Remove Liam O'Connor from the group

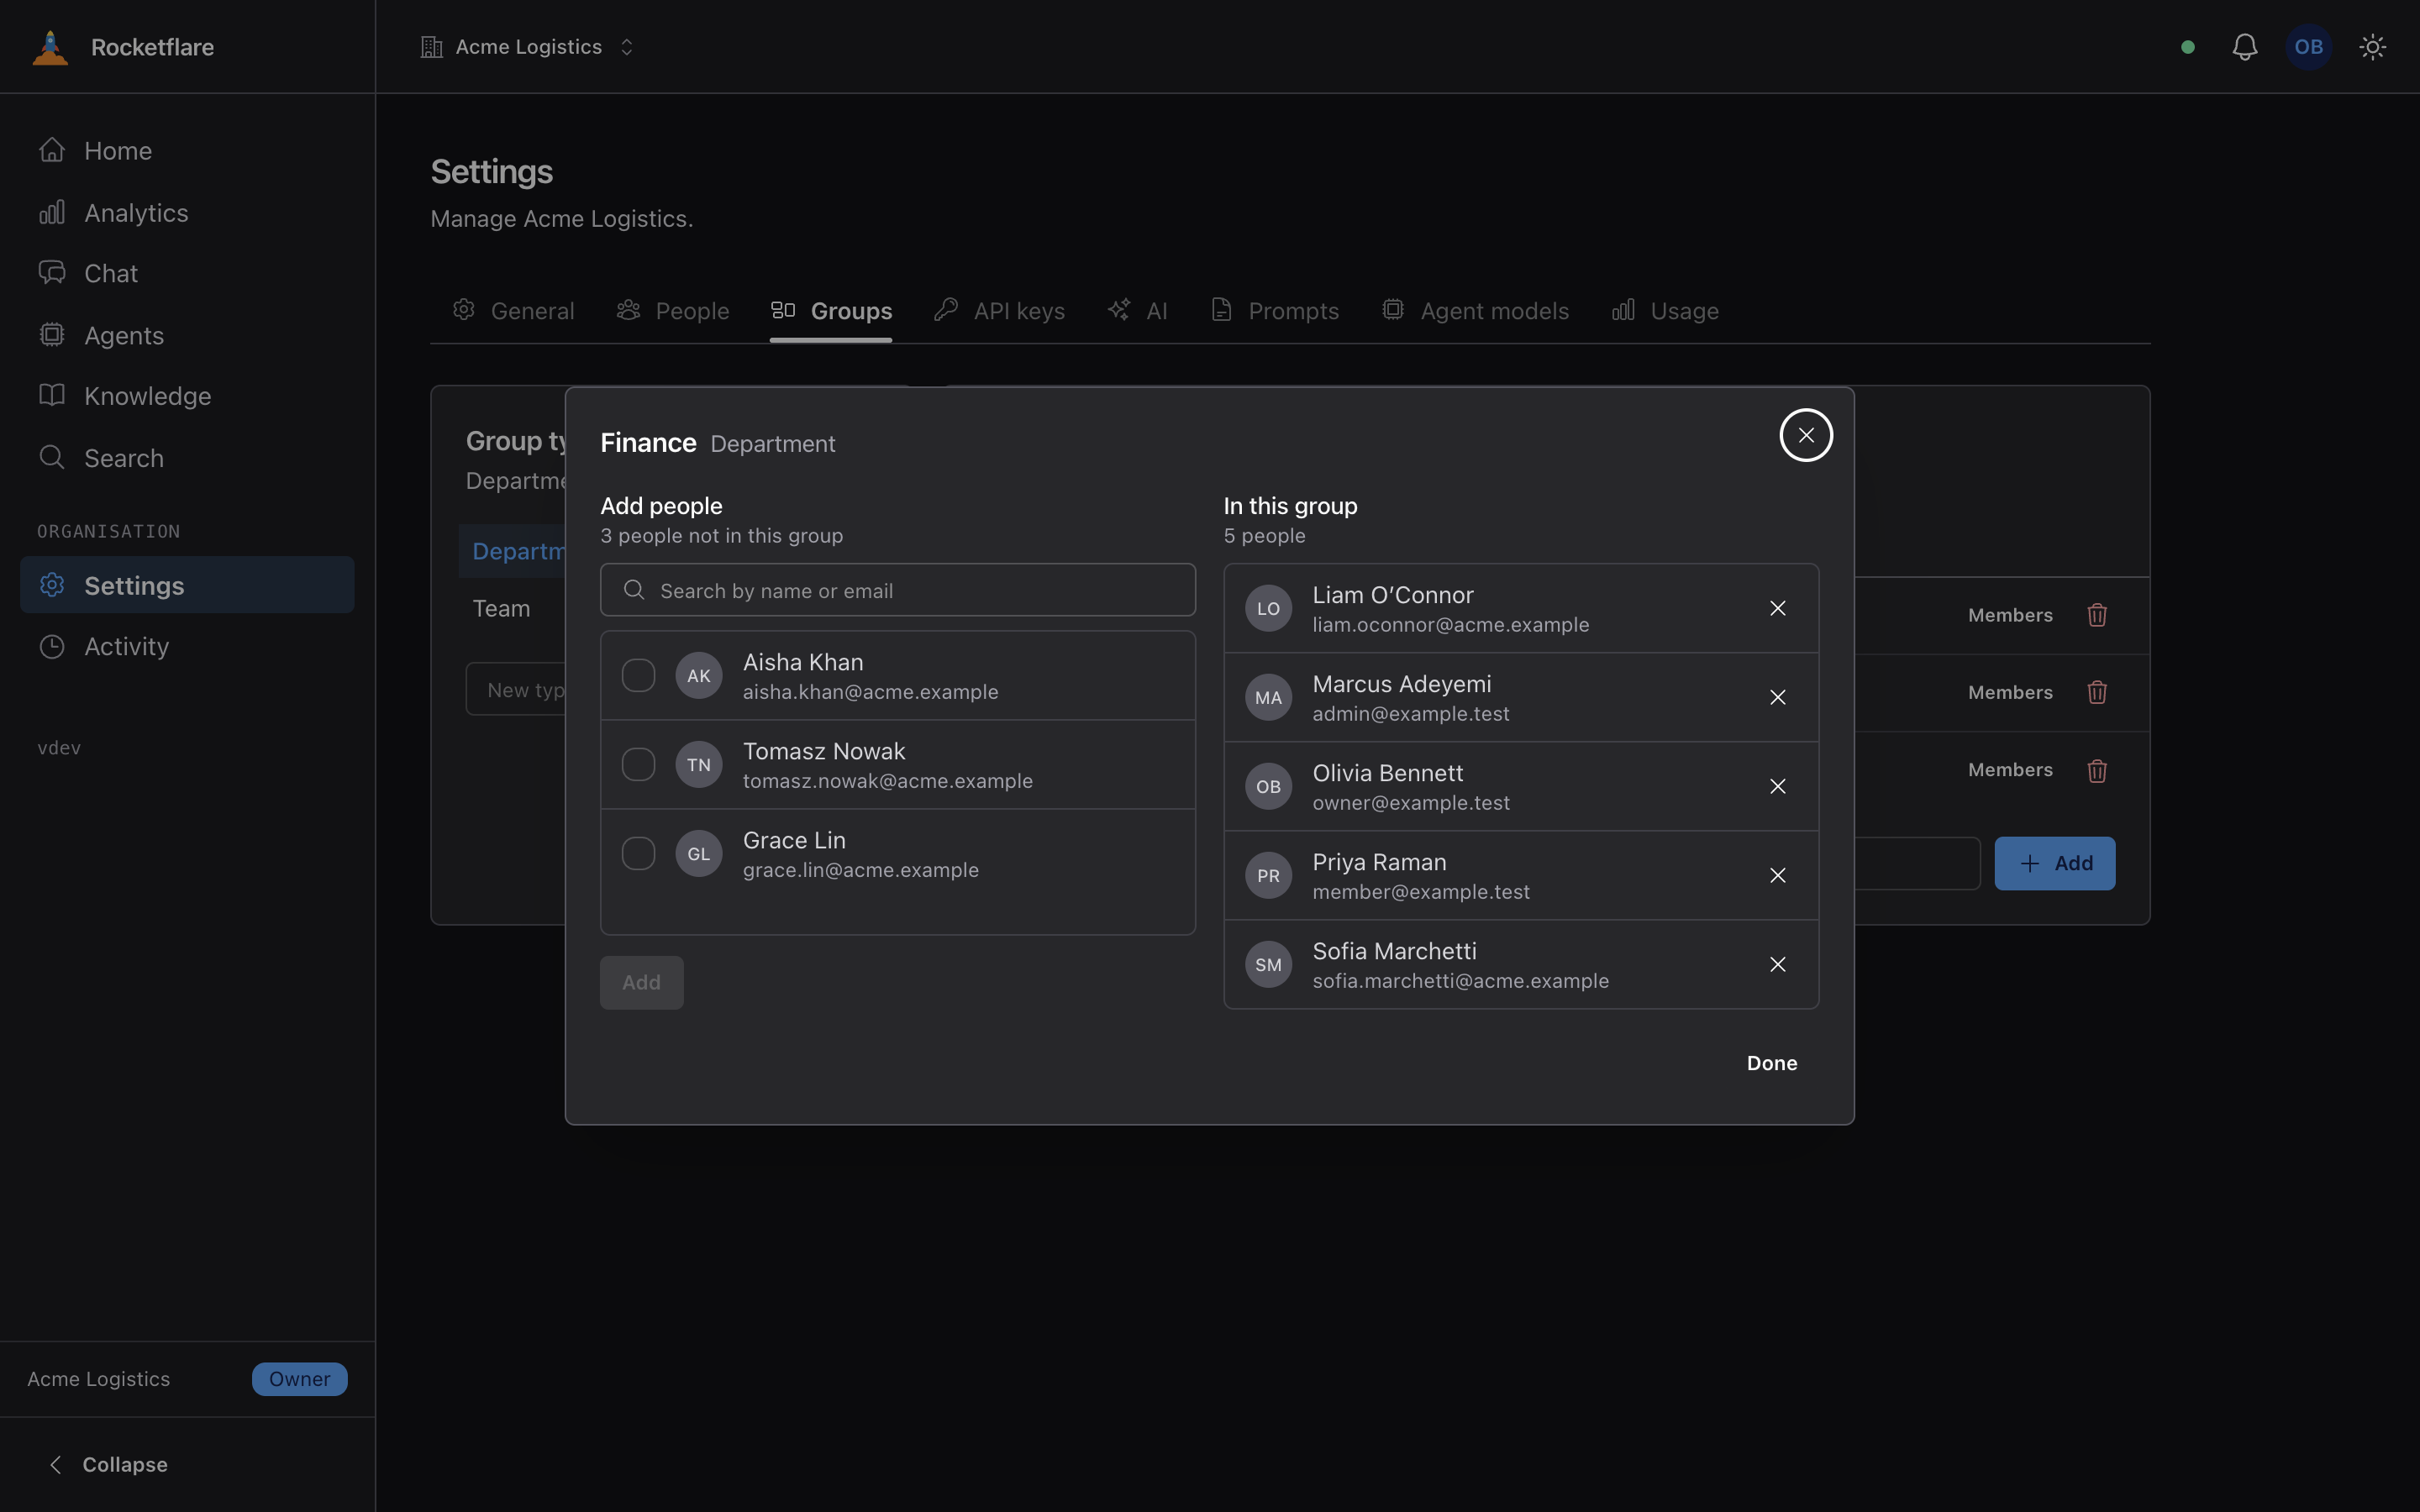(1777, 608)
